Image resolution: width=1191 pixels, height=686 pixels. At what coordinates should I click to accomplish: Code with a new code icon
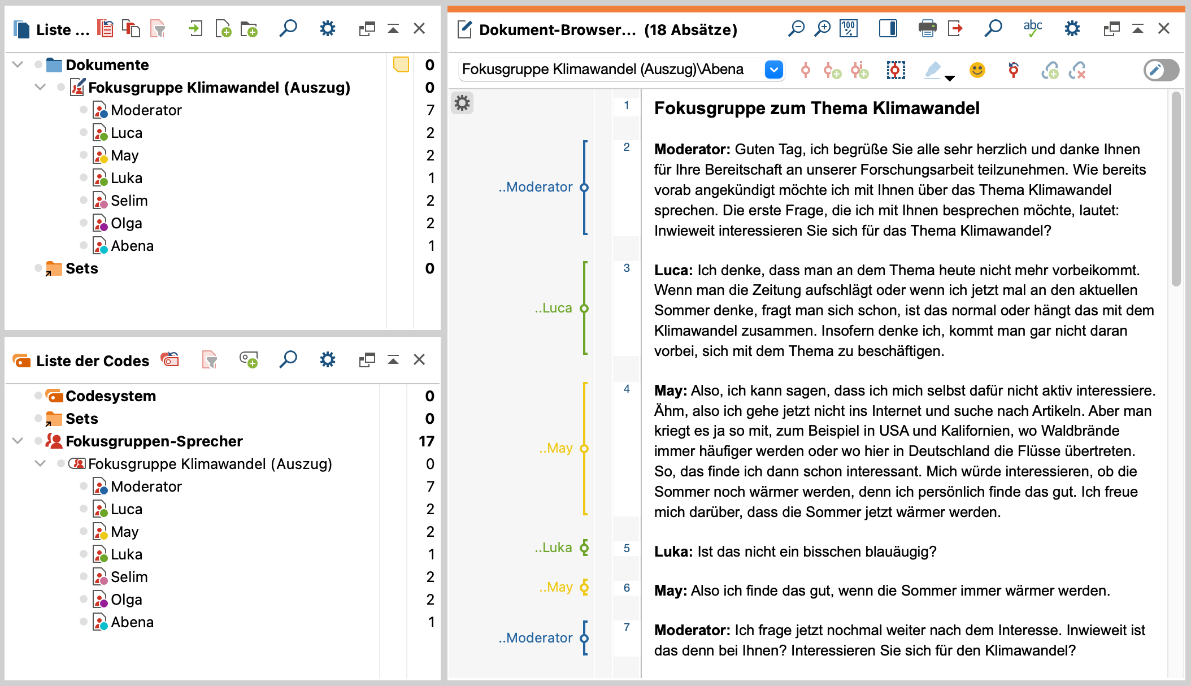(832, 71)
